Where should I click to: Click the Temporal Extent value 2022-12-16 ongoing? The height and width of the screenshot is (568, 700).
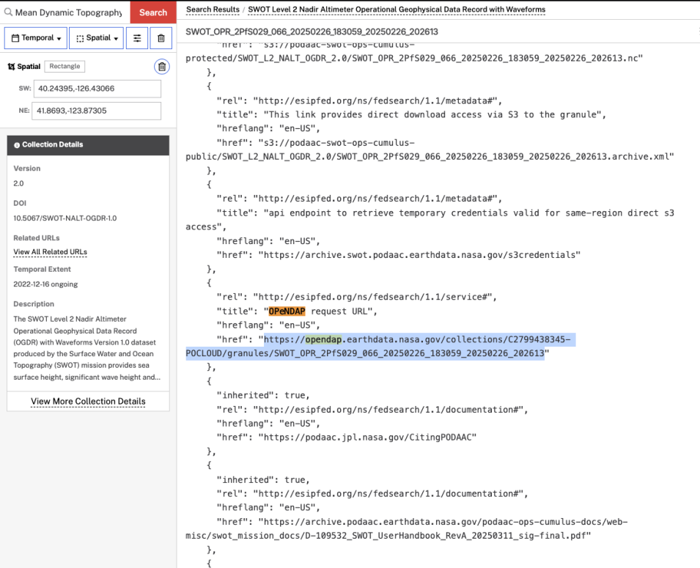pos(45,284)
